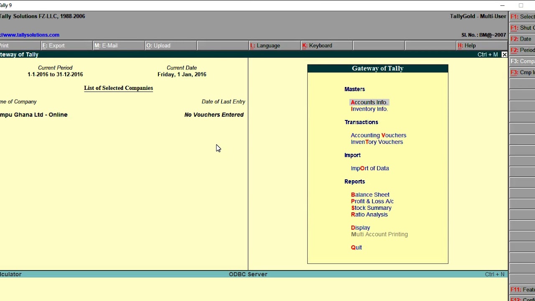Click the Transactions section heading

click(x=361, y=122)
